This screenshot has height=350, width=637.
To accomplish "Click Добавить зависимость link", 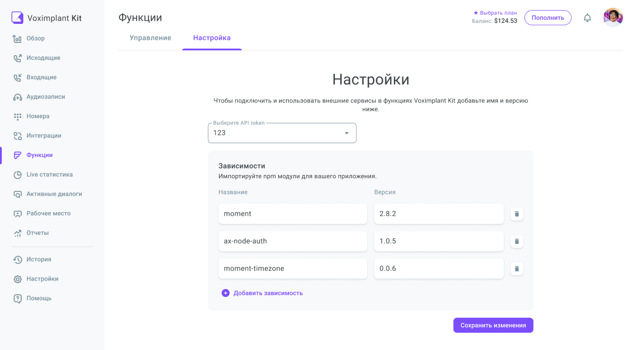I will click(268, 293).
